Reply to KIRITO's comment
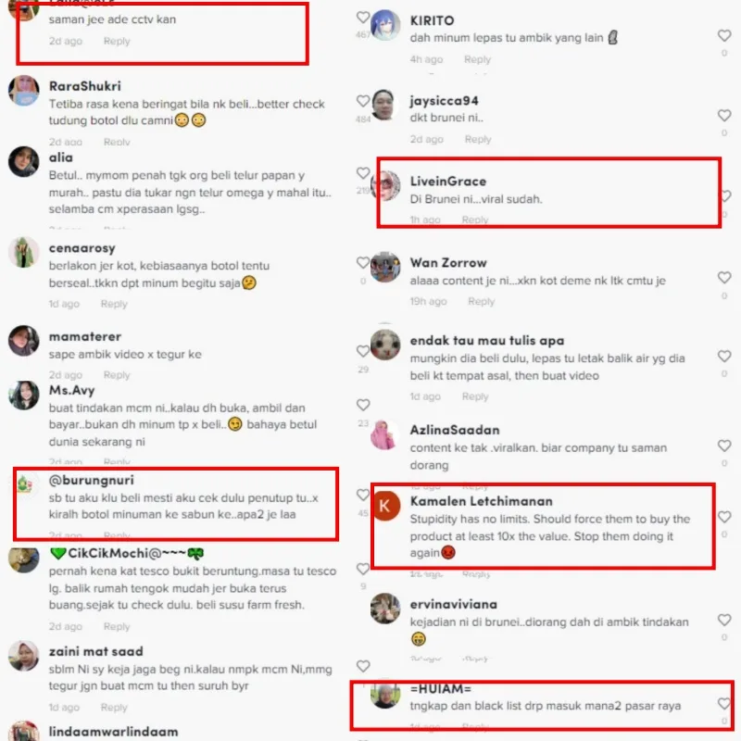Viewport: 741px width, 741px height. (x=477, y=59)
